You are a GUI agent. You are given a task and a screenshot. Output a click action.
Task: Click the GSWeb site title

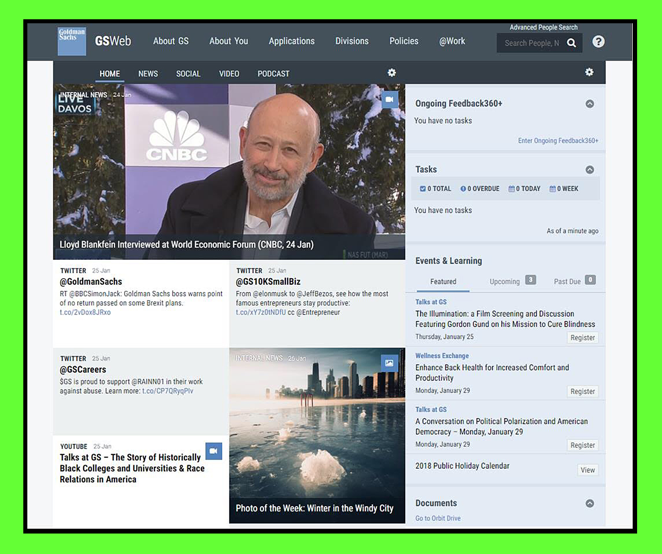pos(113,41)
